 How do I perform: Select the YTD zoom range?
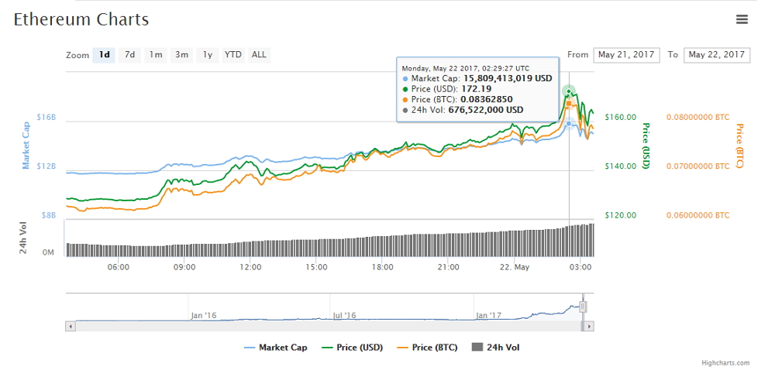tap(232, 55)
